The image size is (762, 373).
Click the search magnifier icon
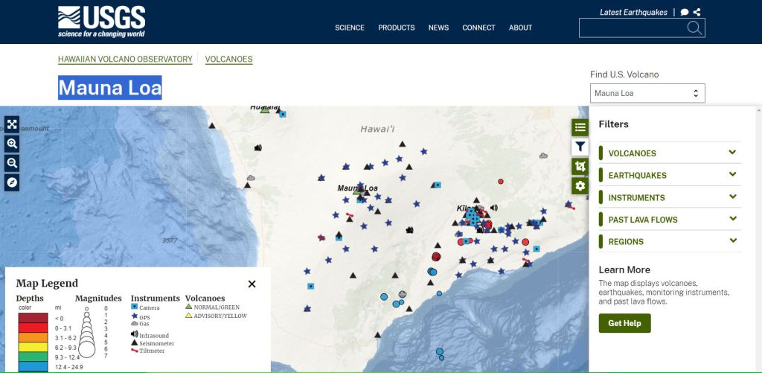point(694,28)
